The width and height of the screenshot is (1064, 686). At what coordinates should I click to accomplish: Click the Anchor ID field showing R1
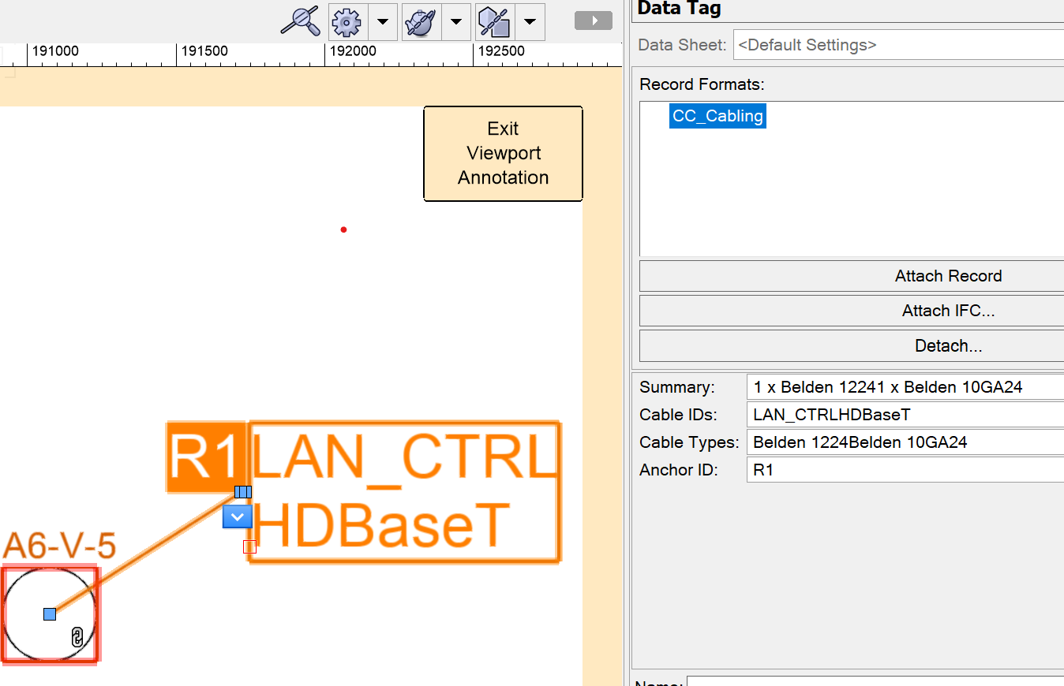pyautogui.click(x=905, y=470)
